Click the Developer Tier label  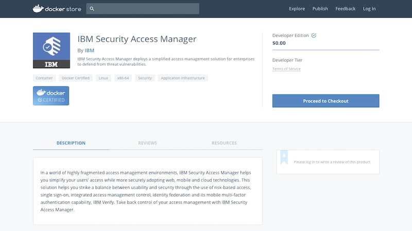287,60
